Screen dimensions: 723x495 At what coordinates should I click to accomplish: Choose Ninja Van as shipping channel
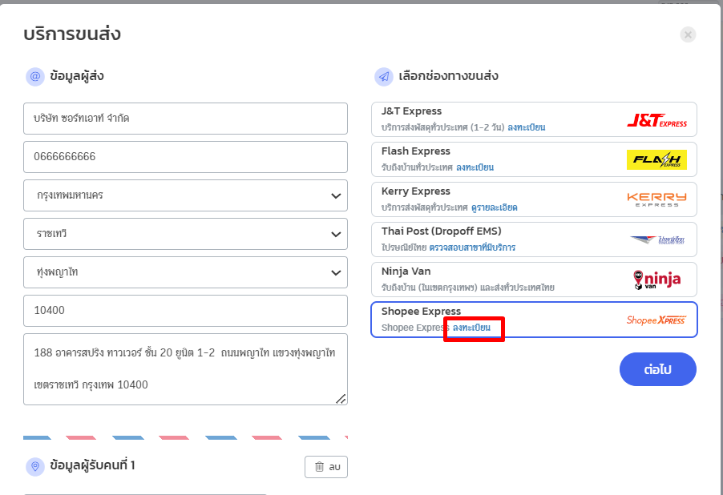click(x=497, y=279)
